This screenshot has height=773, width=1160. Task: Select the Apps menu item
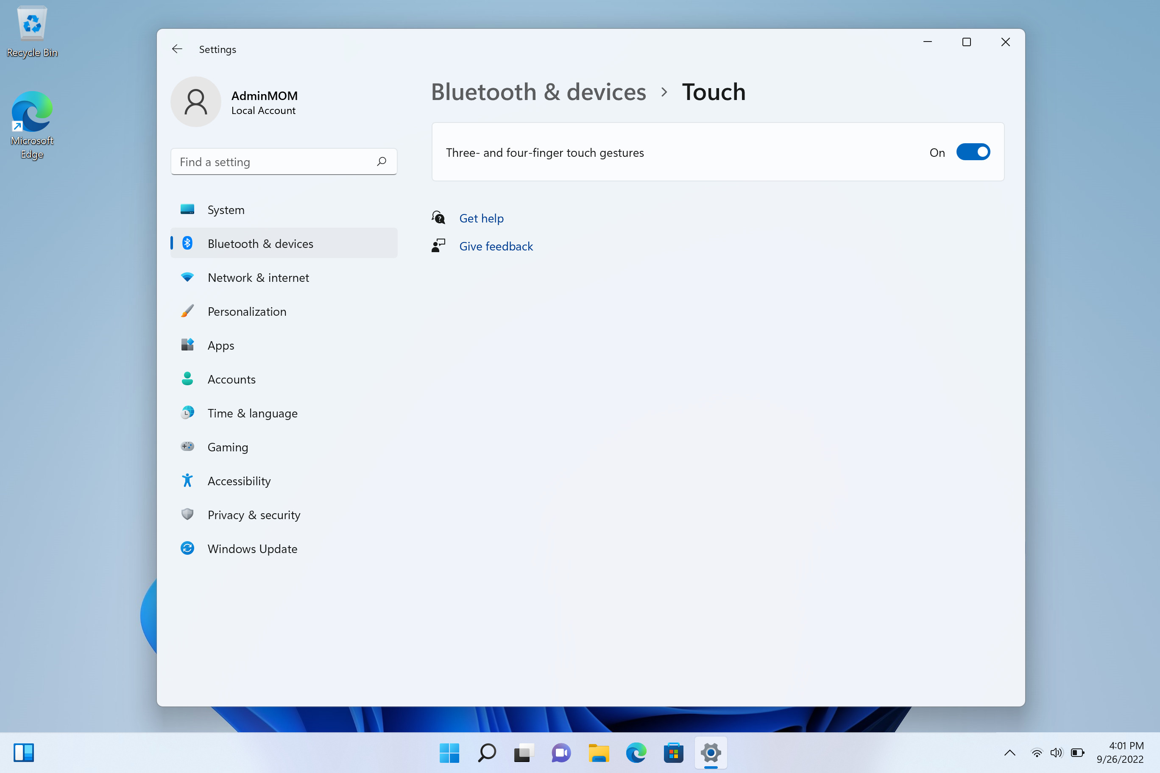point(220,344)
